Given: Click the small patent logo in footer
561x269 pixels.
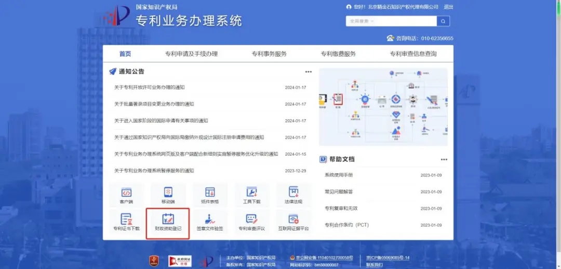Looking at the screenshot, I should pos(206,262).
